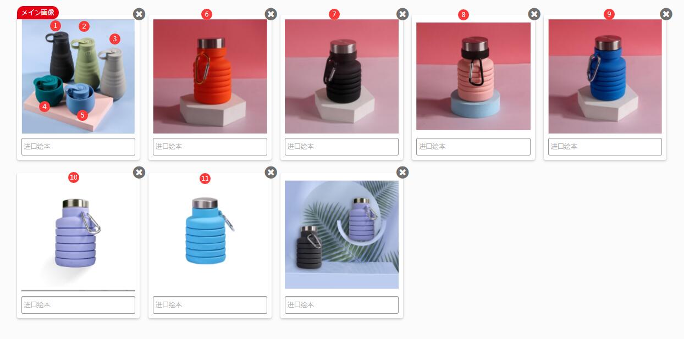Select the purple bottle thumbnail

pyautogui.click(x=78, y=235)
